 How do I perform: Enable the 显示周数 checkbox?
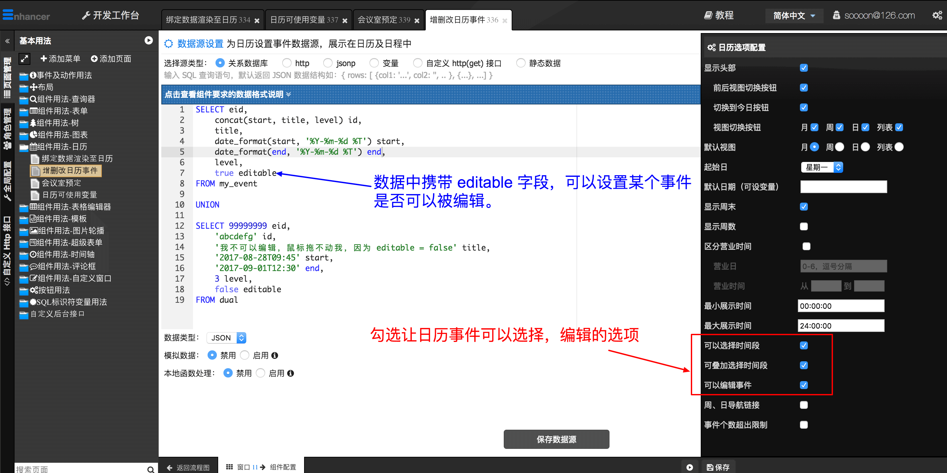804,227
